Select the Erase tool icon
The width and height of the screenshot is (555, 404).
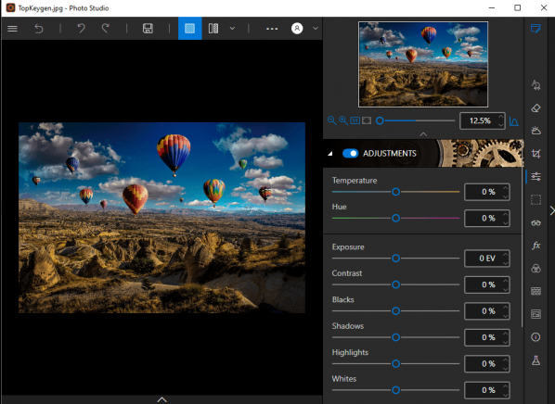coord(536,108)
